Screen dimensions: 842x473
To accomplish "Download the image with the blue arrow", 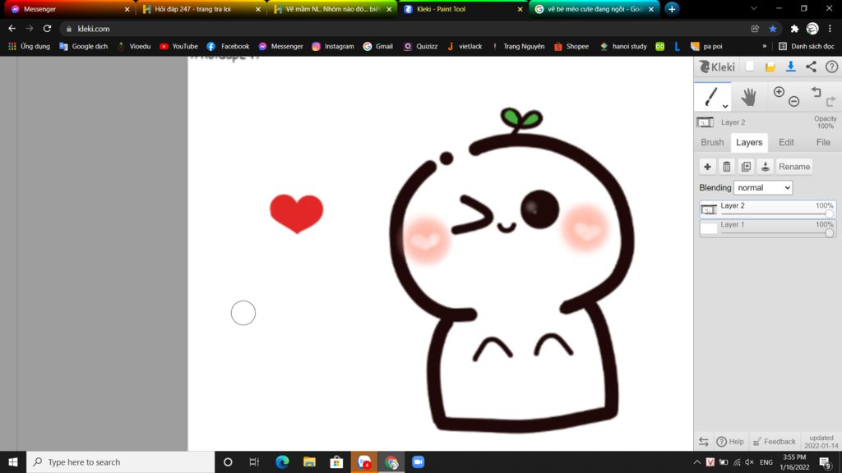I will pos(790,67).
